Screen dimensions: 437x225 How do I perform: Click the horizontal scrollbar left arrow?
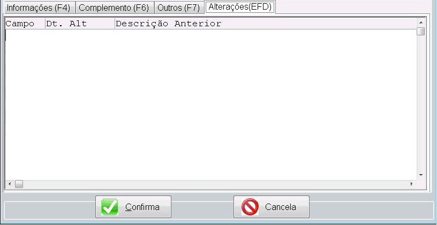[10, 184]
